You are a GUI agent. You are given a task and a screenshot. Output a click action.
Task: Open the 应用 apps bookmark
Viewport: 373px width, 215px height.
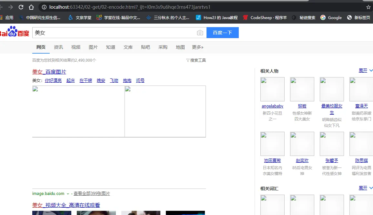click(7, 18)
